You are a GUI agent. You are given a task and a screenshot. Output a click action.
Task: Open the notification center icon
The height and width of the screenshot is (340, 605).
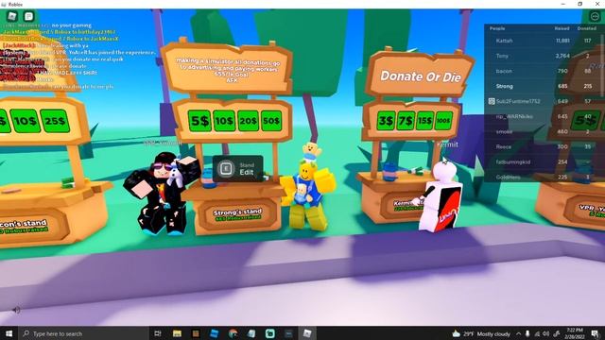click(595, 333)
